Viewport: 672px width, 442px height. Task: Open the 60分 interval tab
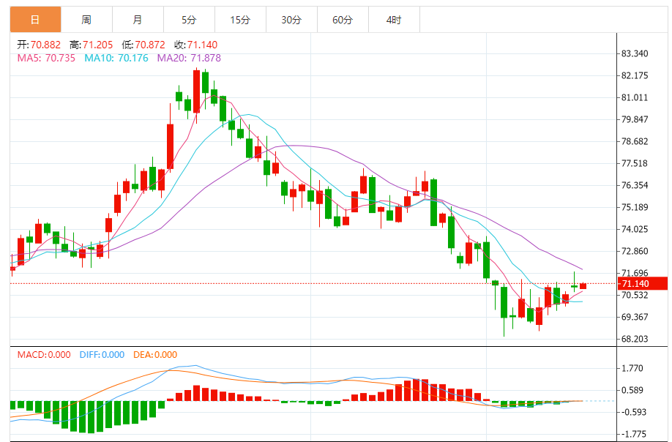pos(343,20)
